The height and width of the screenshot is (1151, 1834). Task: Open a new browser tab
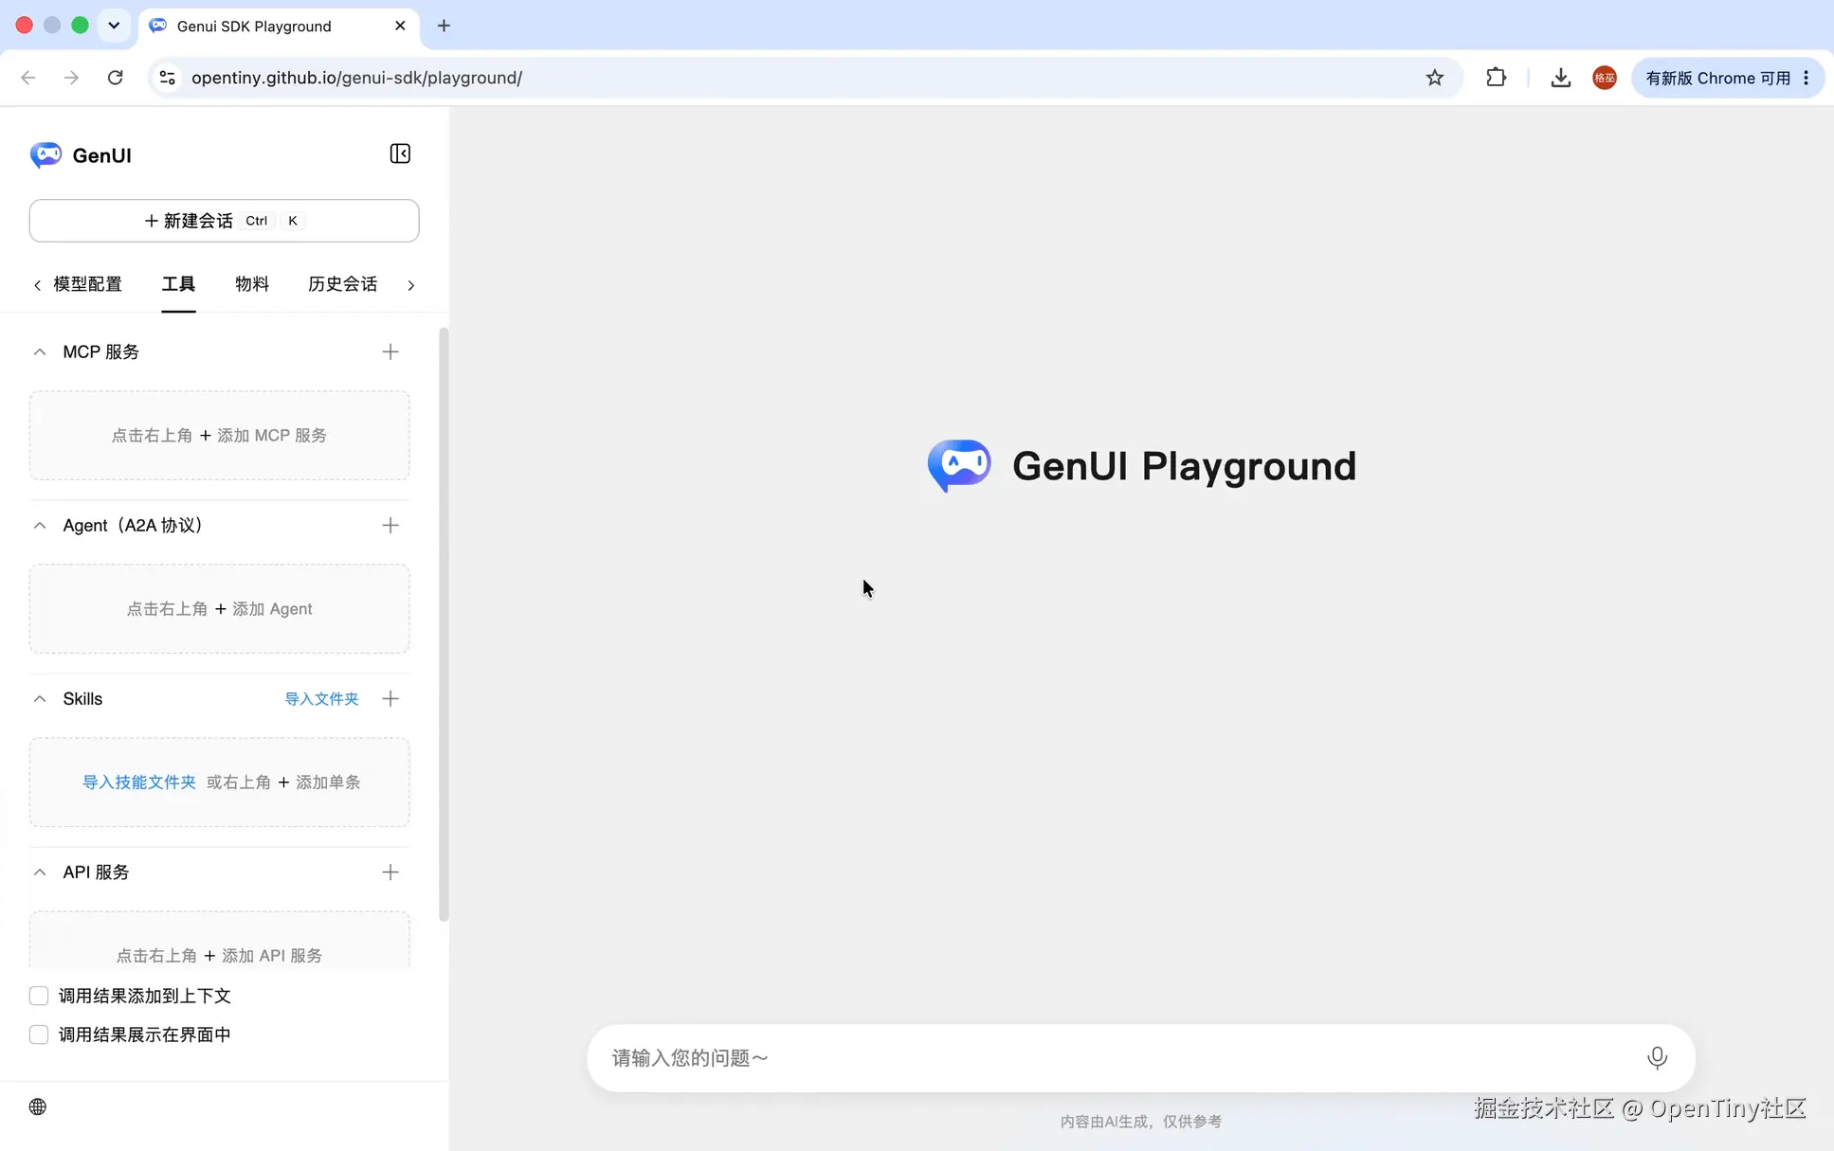444,26
